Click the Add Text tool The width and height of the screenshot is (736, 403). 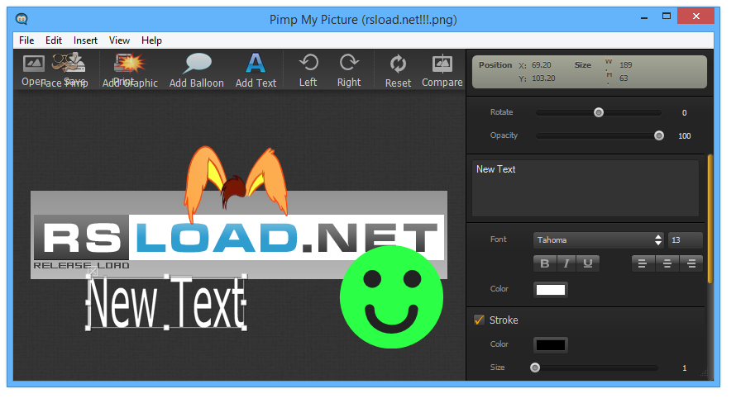pyautogui.click(x=256, y=71)
